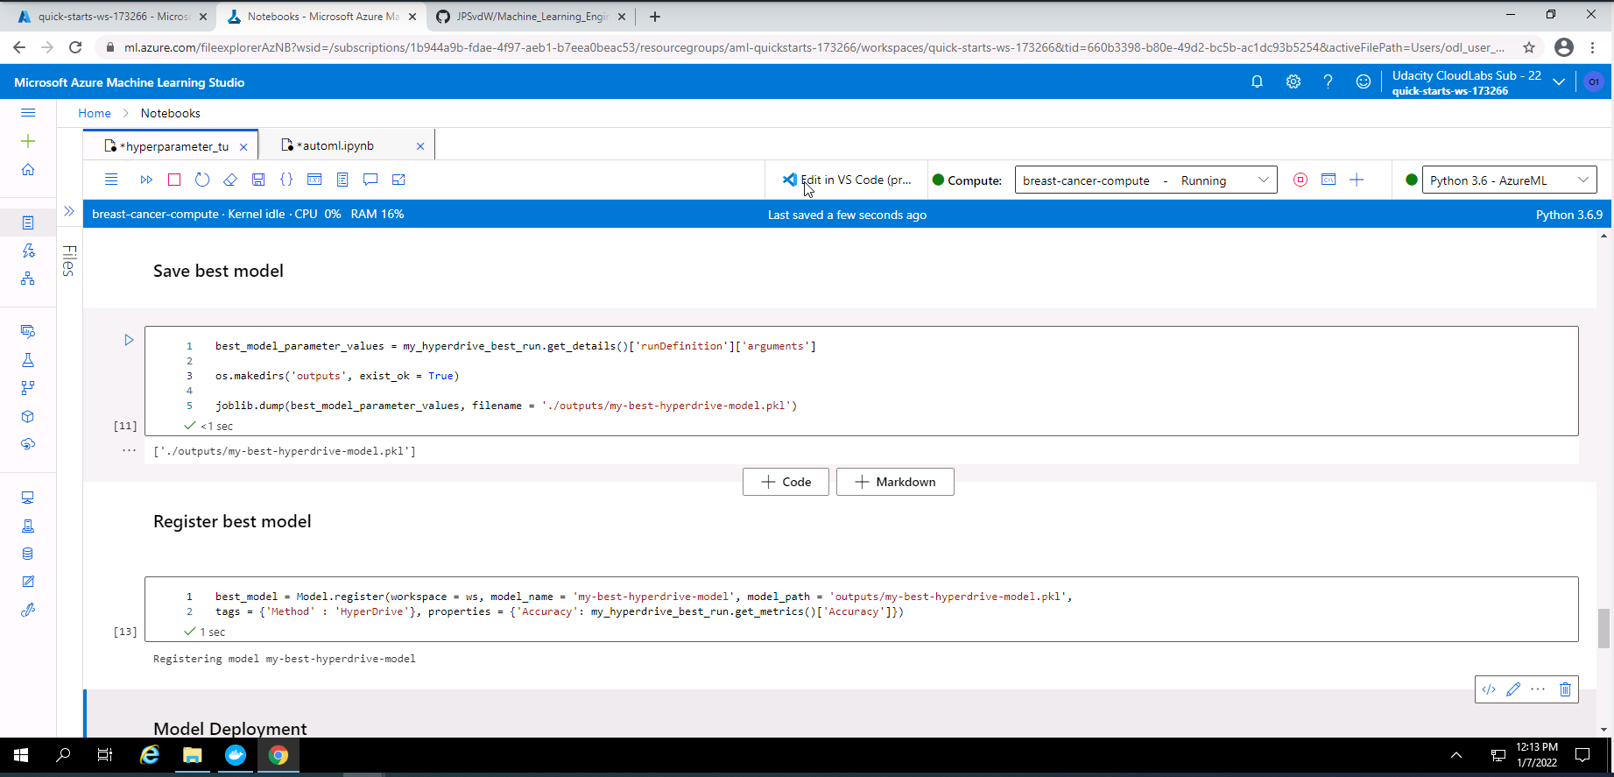Click focus mode pop-out icon in toolbar
The image size is (1614, 777).
(x=398, y=180)
